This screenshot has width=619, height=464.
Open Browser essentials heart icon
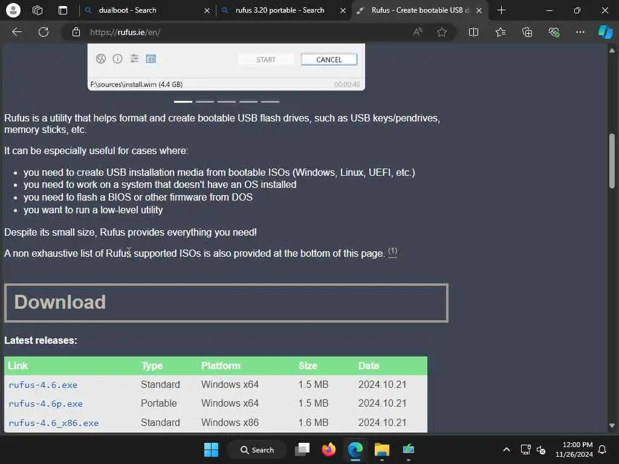tap(554, 32)
